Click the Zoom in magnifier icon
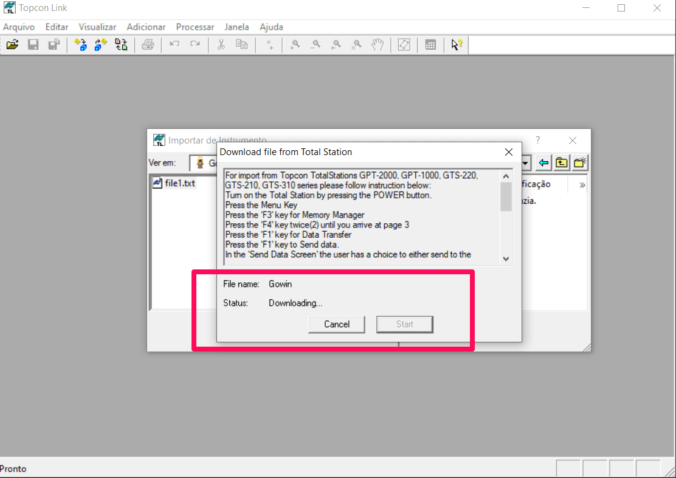The width and height of the screenshot is (676, 478). click(x=295, y=44)
